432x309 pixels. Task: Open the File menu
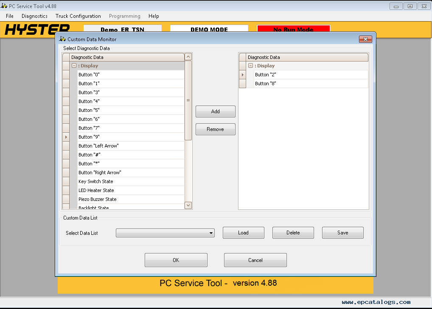tap(9, 16)
